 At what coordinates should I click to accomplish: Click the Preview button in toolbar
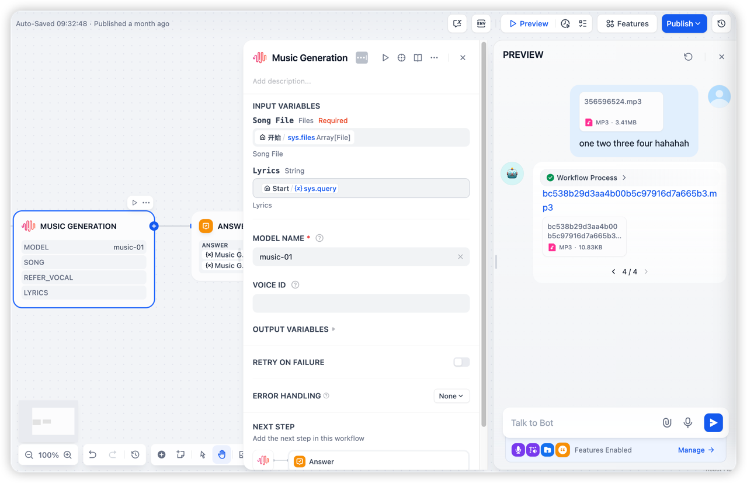click(x=529, y=24)
